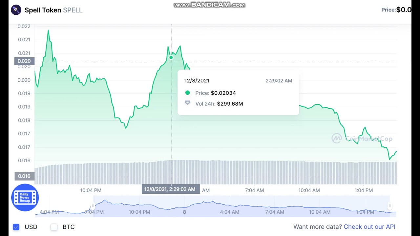Viewport: 420px width, 236px height.
Task: Open the Daily News Recap button
Action: coord(25,197)
